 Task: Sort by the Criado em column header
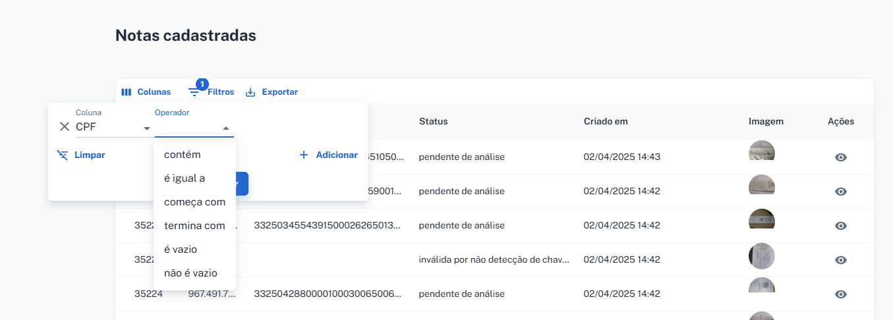(606, 122)
